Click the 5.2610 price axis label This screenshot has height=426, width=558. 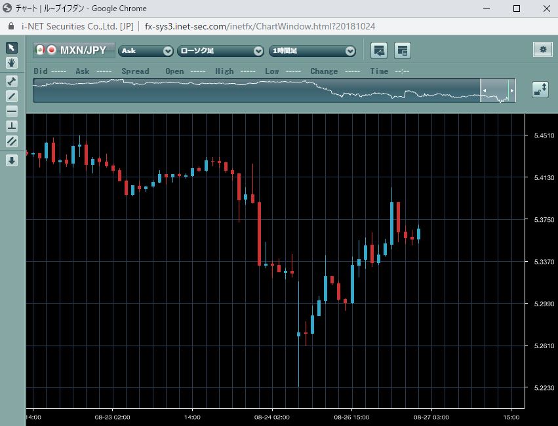point(544,346)
